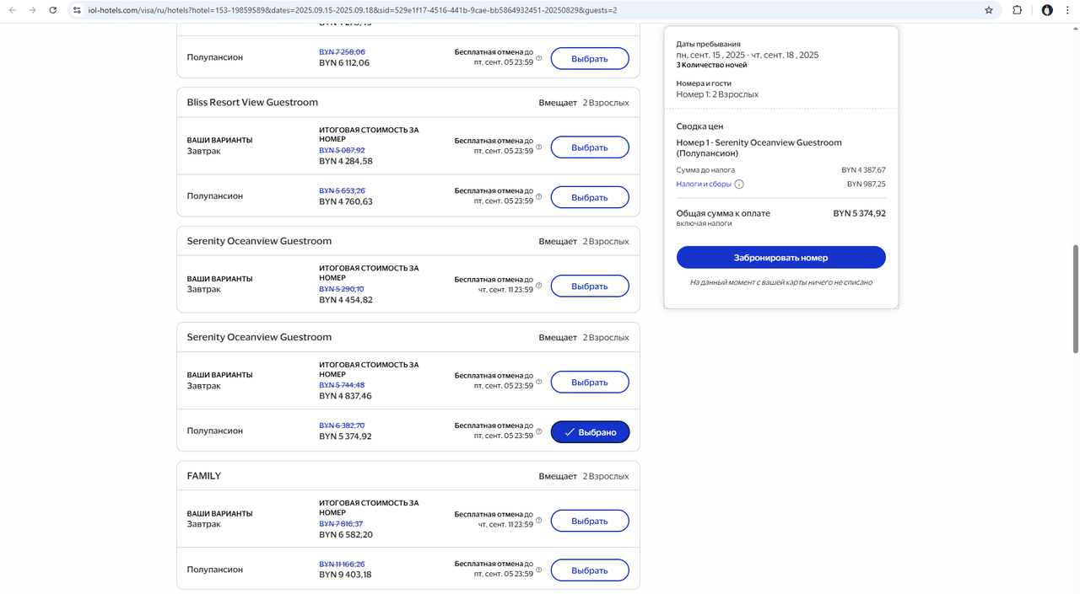Select Bliss Resort View Guestroom Полупансион option
Viewport: 1080px width, 594px height.
(590, 197)
